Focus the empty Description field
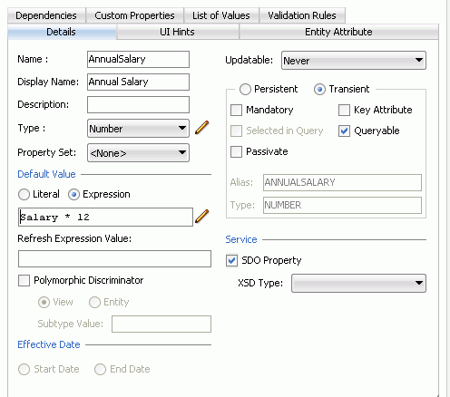The height and width of the screenshot is (397, 450). click(138, 104)
